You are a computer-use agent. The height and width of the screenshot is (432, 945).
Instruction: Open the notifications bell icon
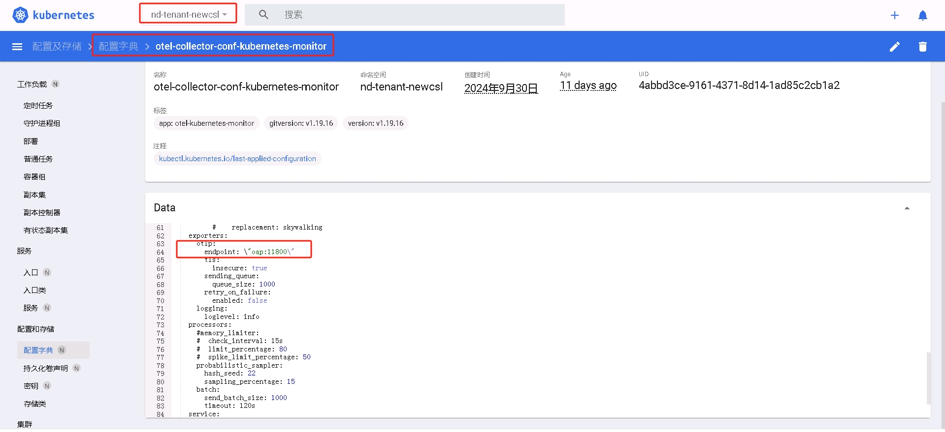tap(923, 15)
